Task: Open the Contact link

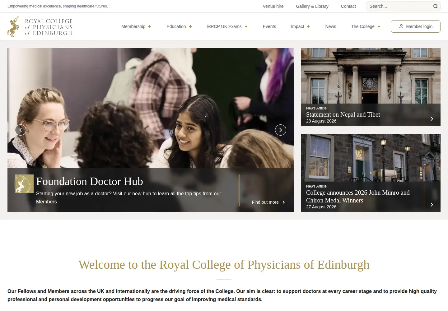Action: (x=348, y=6)
